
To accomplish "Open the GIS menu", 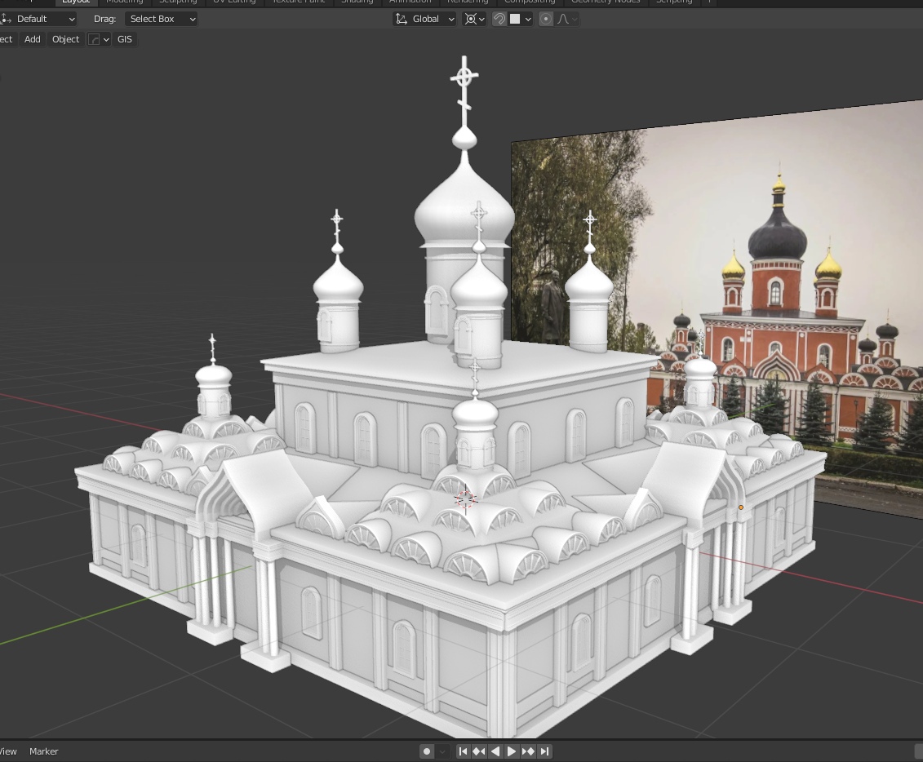I will click(125, 39).
